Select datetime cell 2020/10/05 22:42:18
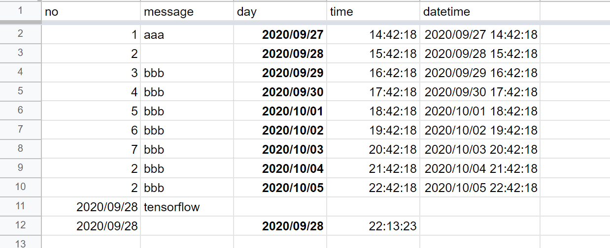 (480, 188)
